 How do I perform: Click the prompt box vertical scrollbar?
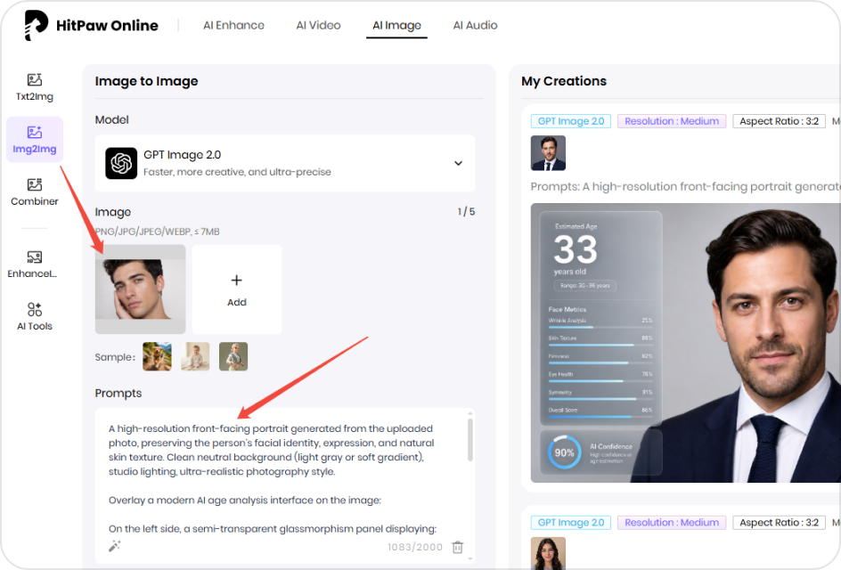tap(470, 440)
